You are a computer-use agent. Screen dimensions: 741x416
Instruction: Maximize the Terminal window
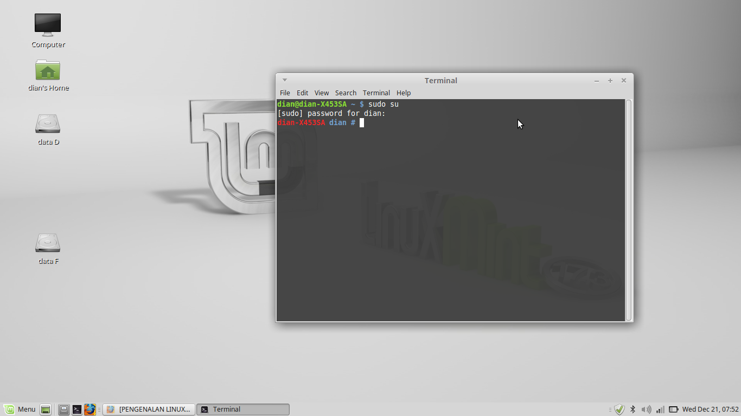pyautogui.click(x=610, y=81)
